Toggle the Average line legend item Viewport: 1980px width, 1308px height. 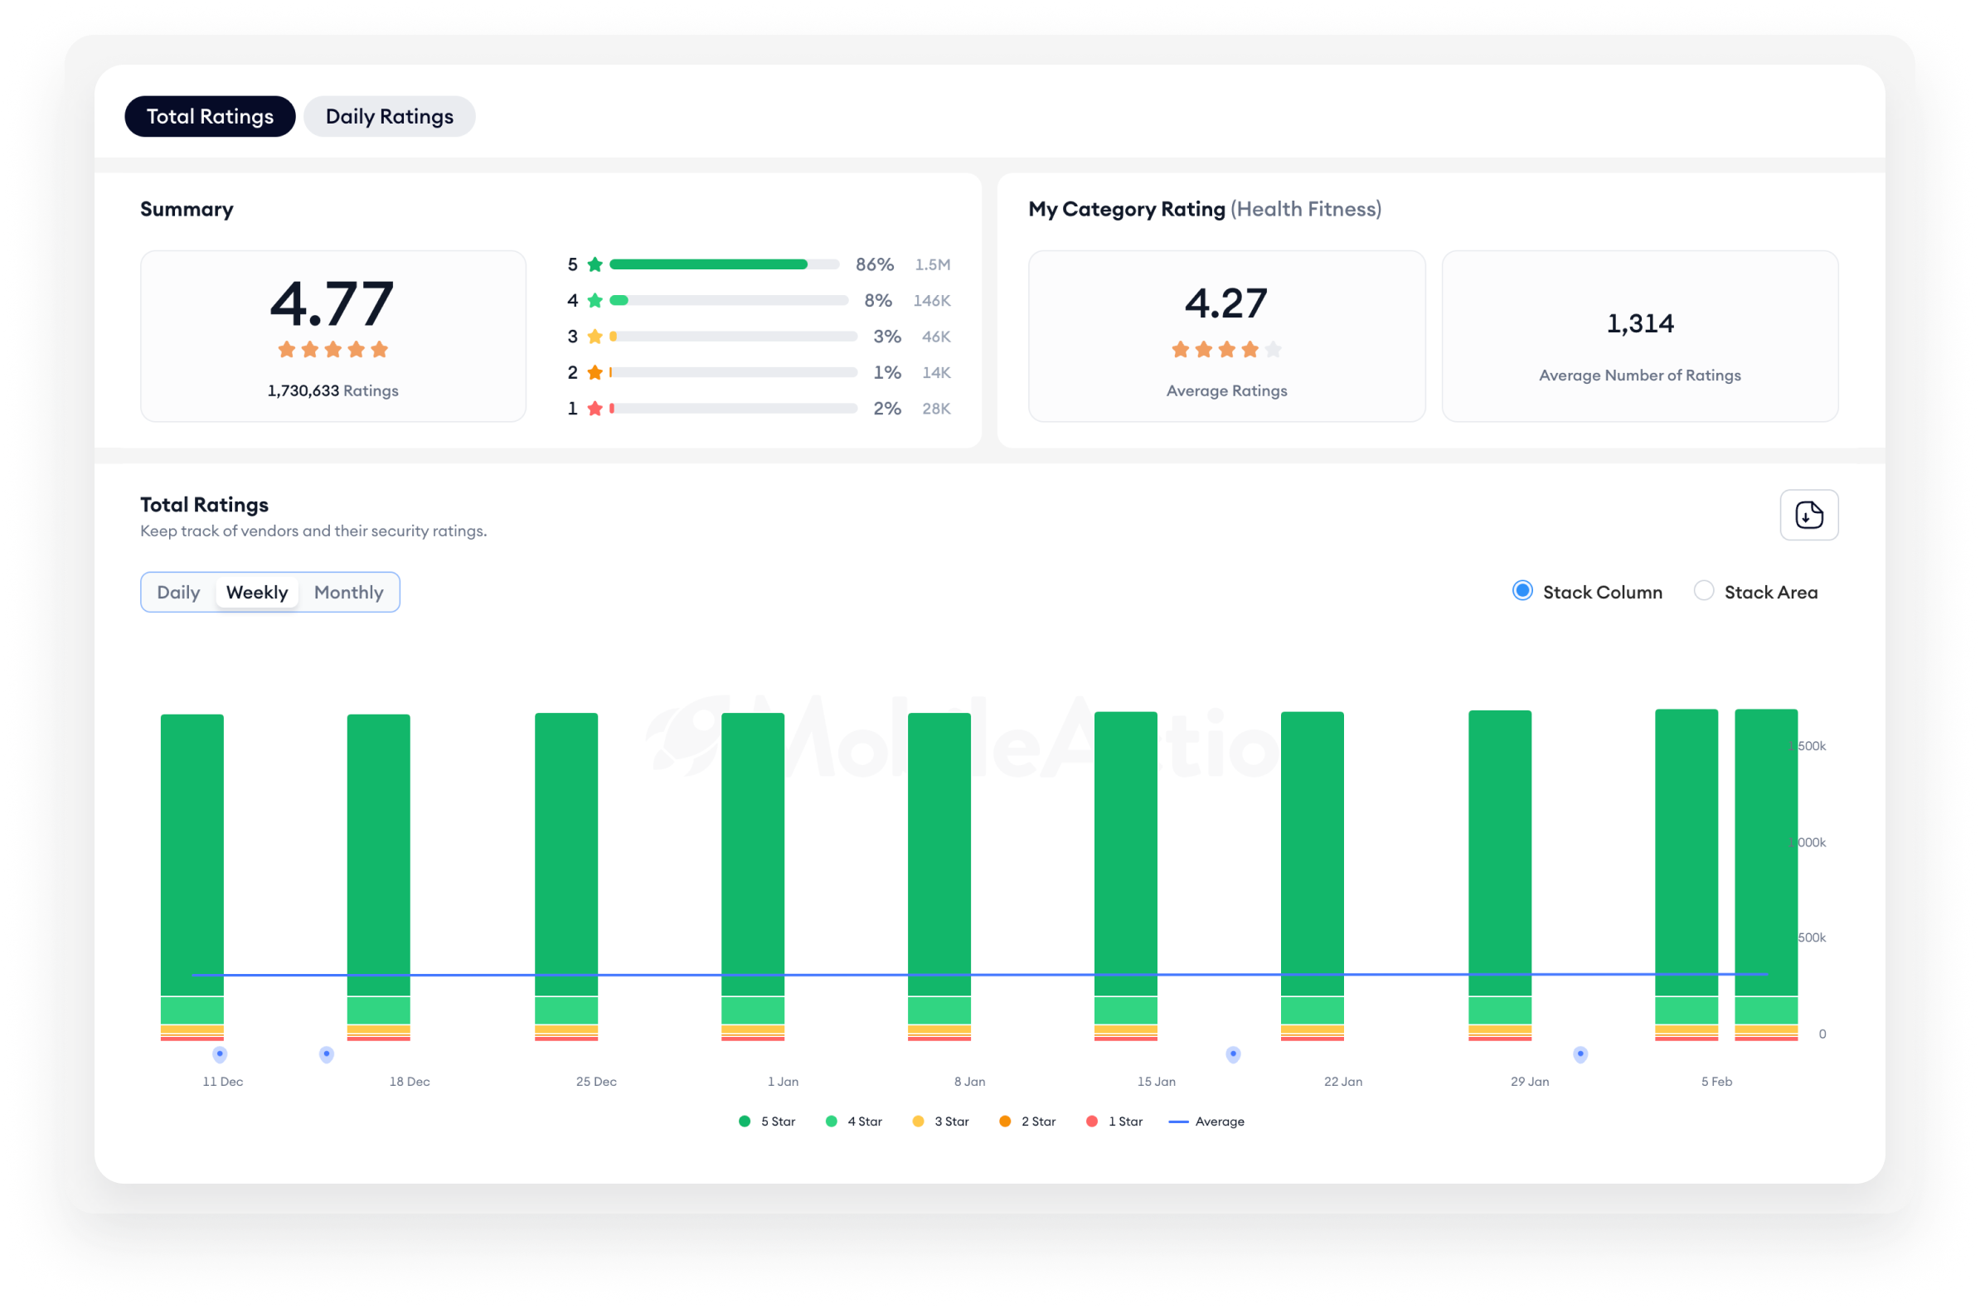[1206, 1121]
